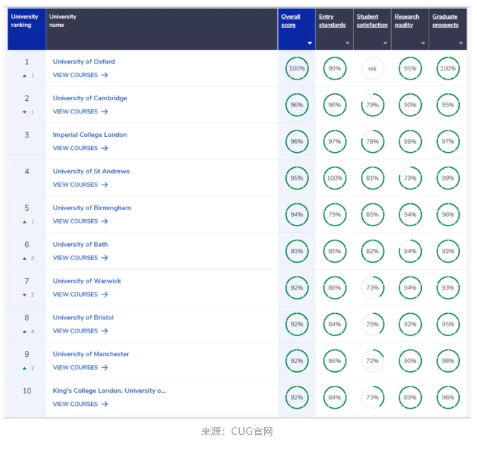Click Manchester's 98% graduate prospects circle
The image size is (477, 466).
click(x=448, y=361)
